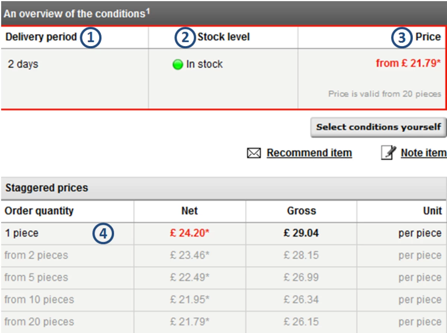Image resolution: width=447 pixels, height=333 pixels.
Task: Click the pencil note icon
Action: point(388,153)
